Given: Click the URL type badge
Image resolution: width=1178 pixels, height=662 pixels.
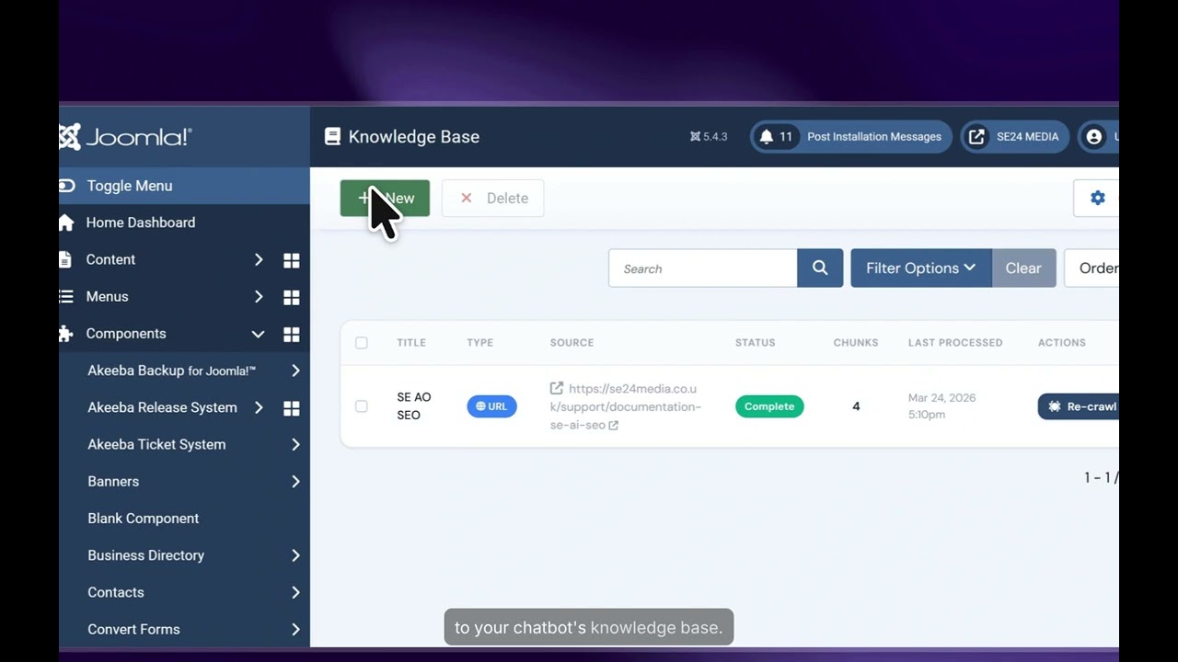Looking at the screenshot, I should point(491,406).
